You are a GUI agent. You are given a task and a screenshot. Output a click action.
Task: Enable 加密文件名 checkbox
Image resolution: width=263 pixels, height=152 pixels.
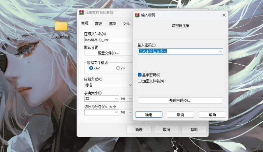click(x=139, y=81)
